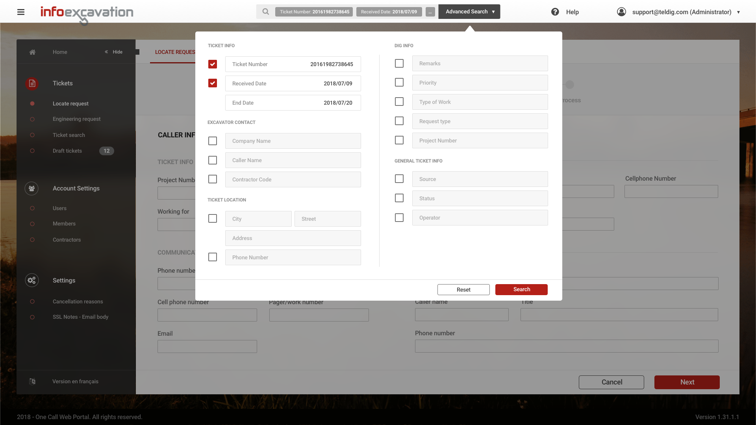The height and width of the screenshot is (425, 756).
Task: Click the user account avatar icon
Action: tap(621, 12)
